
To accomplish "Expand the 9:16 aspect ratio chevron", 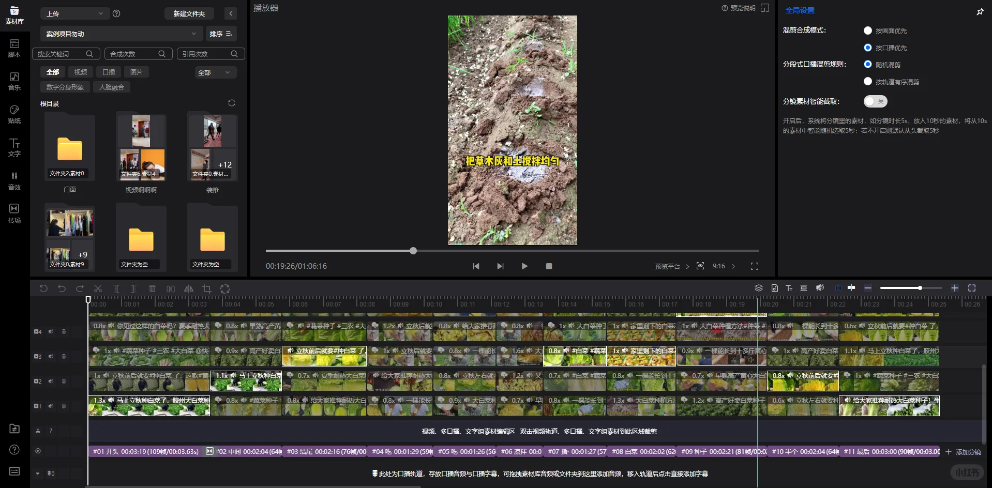I will click(733, 266).
